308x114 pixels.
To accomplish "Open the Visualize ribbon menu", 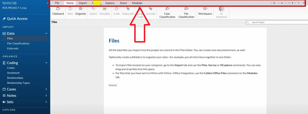I will coord(105,11).
